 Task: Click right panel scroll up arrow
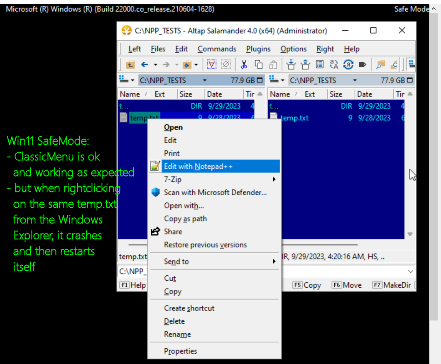coord(410,94)
